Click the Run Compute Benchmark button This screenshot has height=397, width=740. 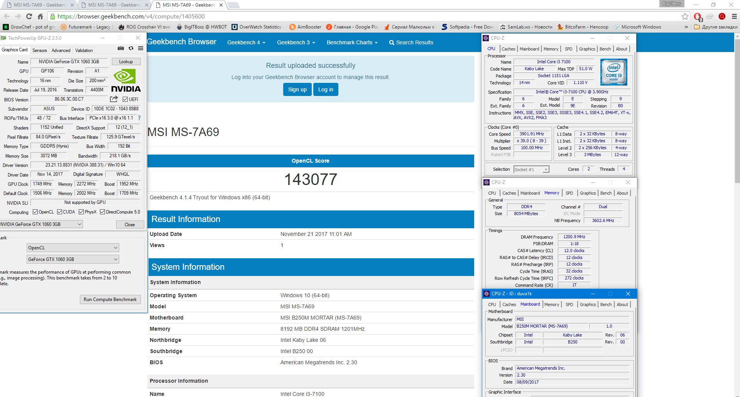[110, 299]
